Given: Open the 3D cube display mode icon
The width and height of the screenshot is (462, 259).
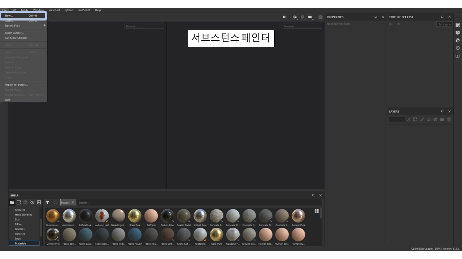Looking at the screenshot, I should click(302, 17).
